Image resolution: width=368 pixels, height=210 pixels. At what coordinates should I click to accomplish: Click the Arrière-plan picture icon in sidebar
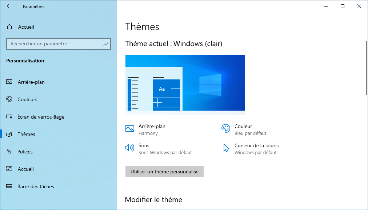point(9,82)
